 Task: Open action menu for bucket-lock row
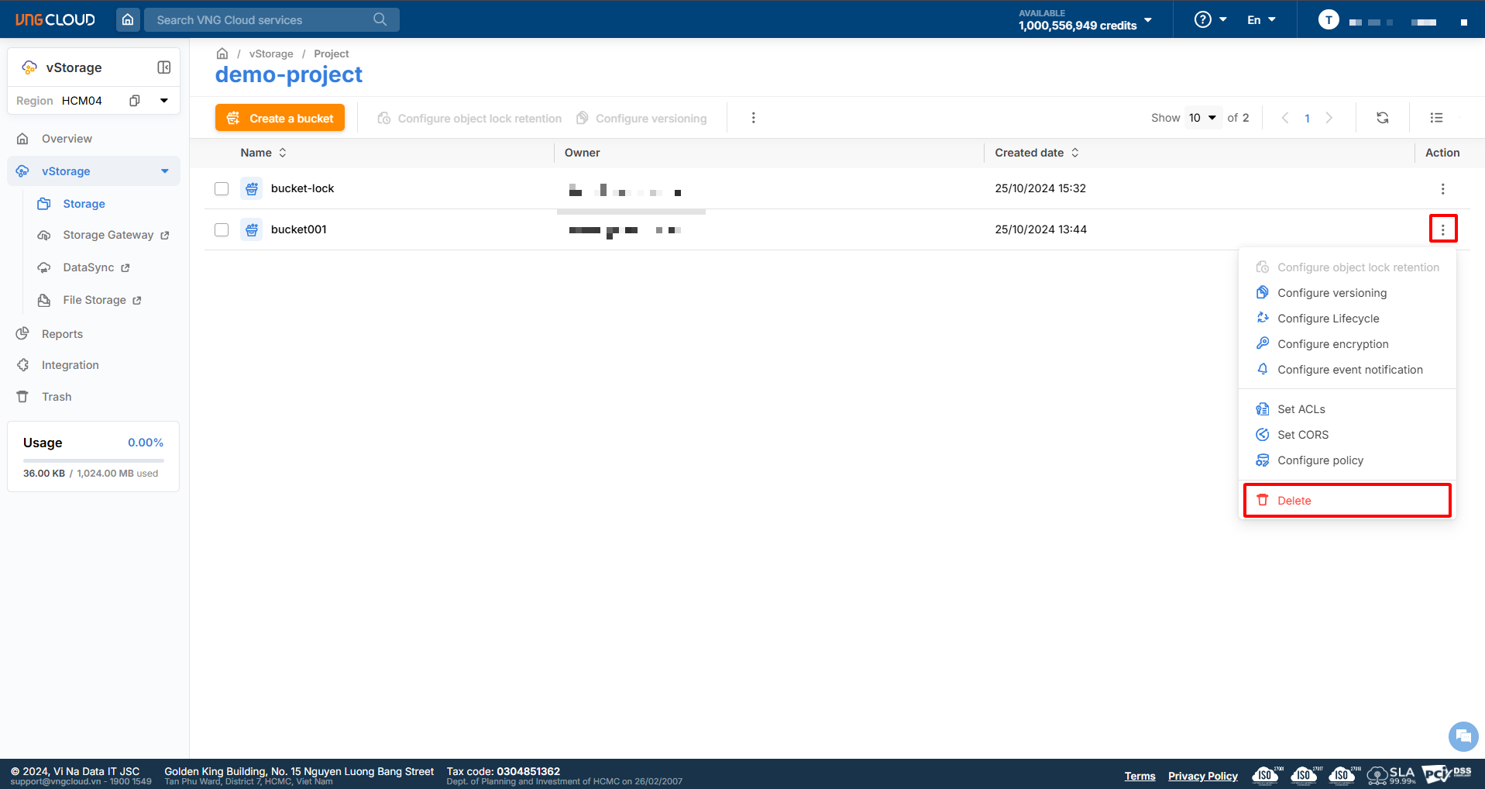coord(1442,188)
